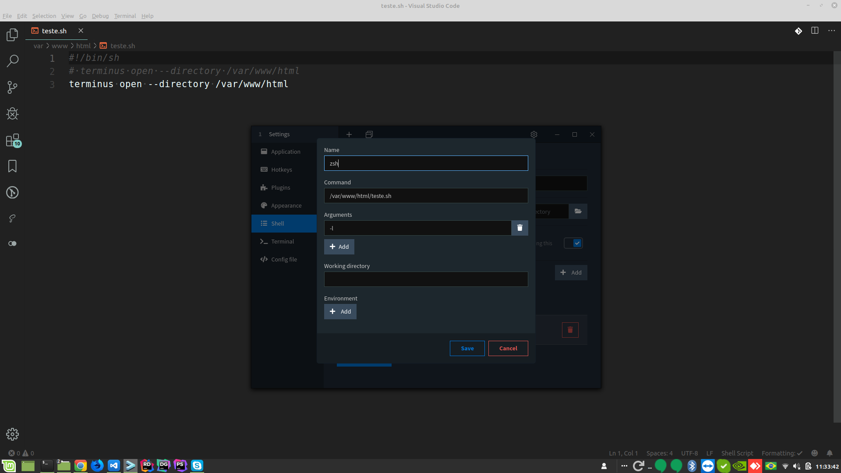Disable the blue toggle switch in the dialog

point(574,243)
